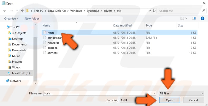
Task: Click the Music folder icon
Action: pos(10,56)
